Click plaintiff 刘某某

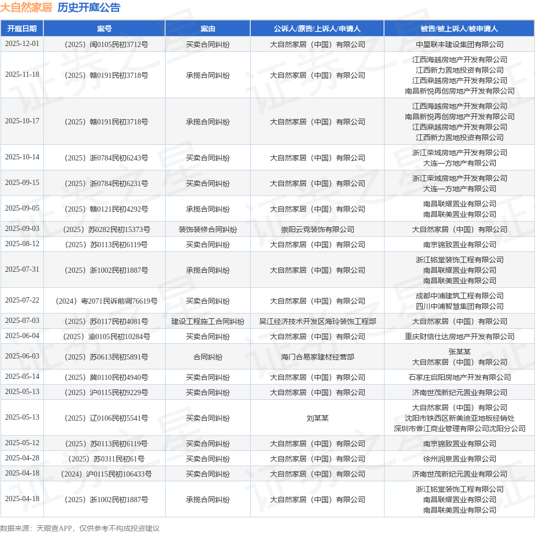(317, 419)
